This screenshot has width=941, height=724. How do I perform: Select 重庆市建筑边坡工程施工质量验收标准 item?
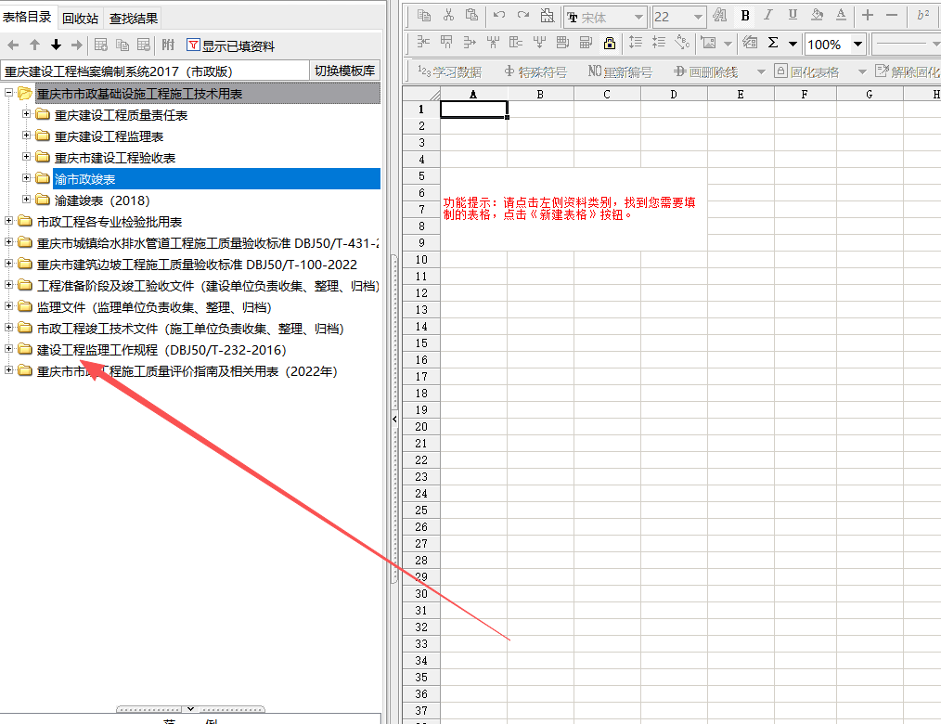(197, 265)
